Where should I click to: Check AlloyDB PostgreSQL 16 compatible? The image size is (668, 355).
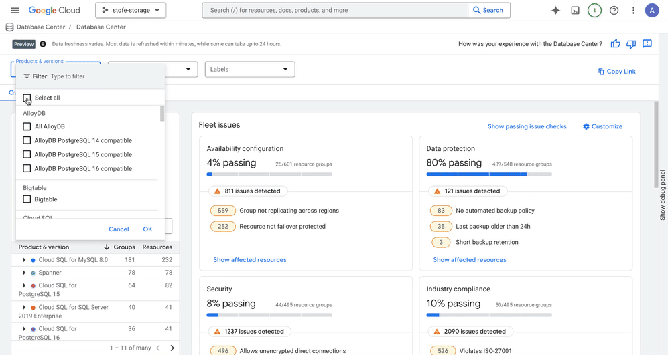click(27, 168)
